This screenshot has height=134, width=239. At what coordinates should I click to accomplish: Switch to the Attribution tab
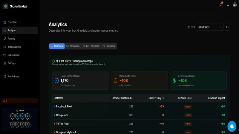pos(73,46)
